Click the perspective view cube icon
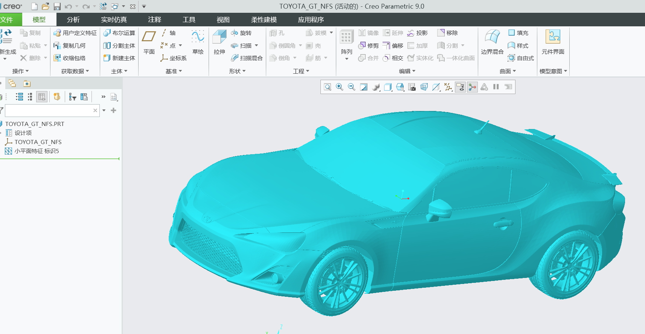The height and width of the screenshot is (334, 645). click(x=424, y=87)
